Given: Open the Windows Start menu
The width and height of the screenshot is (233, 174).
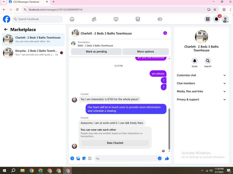Looking at the screenshot, I should pos(4,171).
